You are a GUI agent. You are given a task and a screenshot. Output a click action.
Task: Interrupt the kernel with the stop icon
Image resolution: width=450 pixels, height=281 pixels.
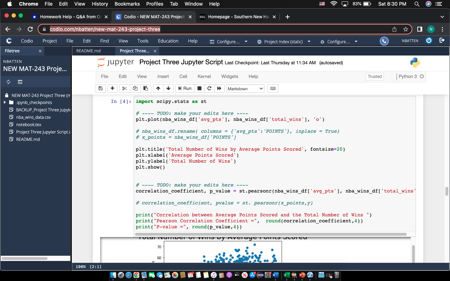click(x=199, y=89)
